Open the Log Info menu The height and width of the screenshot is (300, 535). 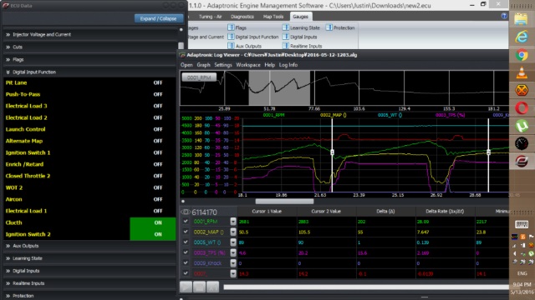pyautogui.click(x=288, y=65)
